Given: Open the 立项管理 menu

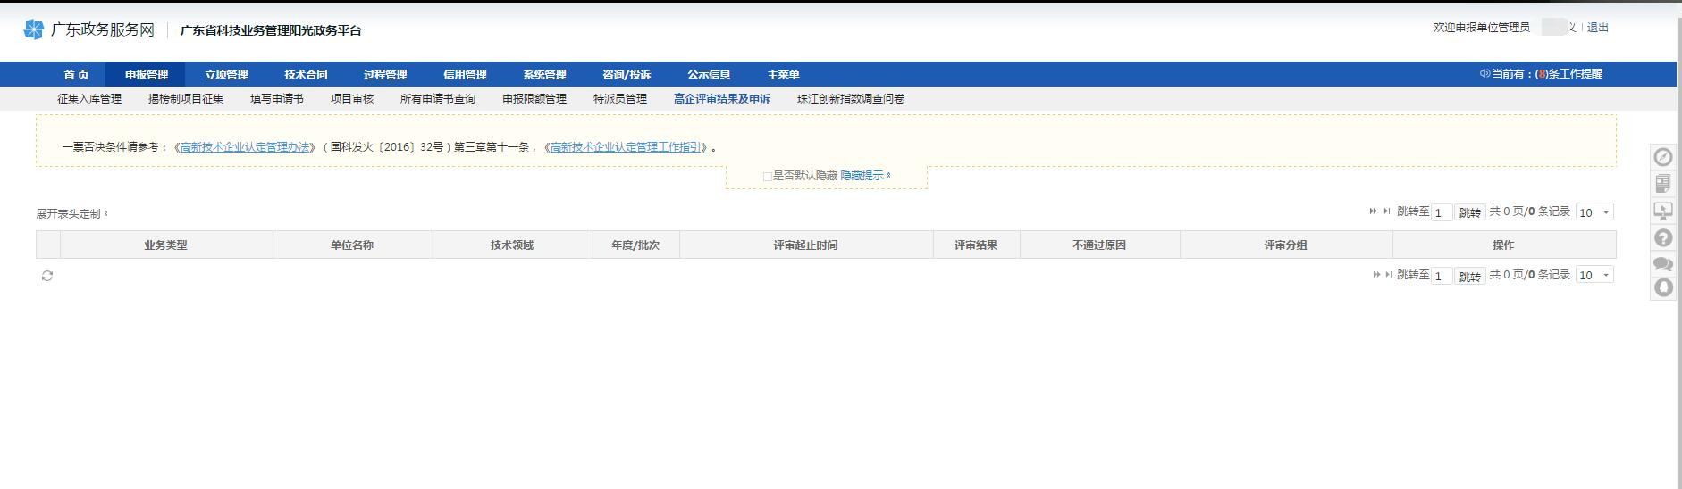Looking at the screenshot, I should click(x=226, y=75).
